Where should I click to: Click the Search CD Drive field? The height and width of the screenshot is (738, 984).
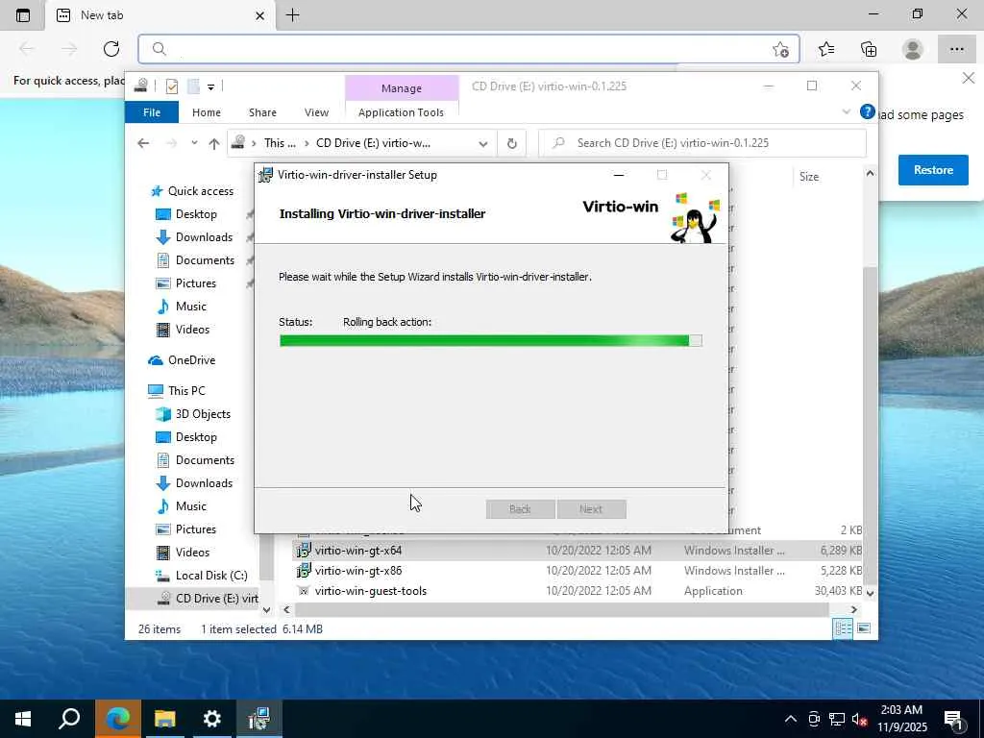point(702,143)
